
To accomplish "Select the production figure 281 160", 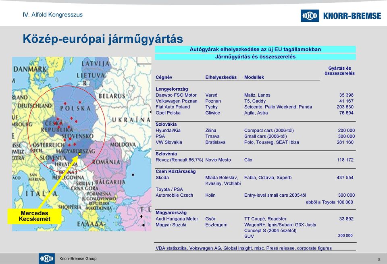I will pos(345,142).
